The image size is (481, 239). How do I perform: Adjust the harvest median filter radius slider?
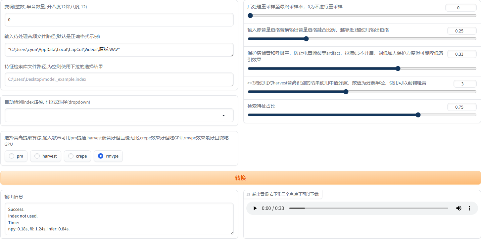pos(362,92)
